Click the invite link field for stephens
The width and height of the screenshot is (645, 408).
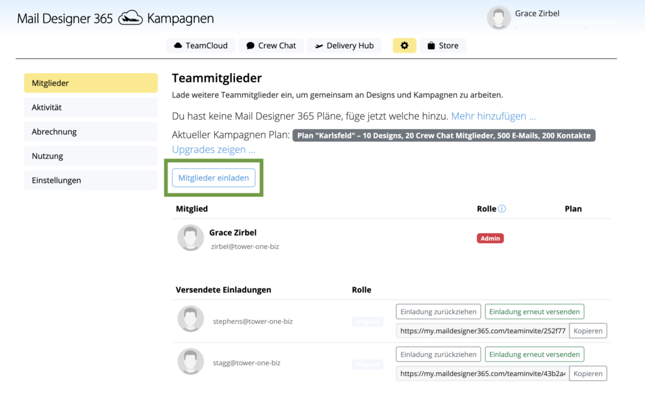pyautogui.click(x=482, y=331)
